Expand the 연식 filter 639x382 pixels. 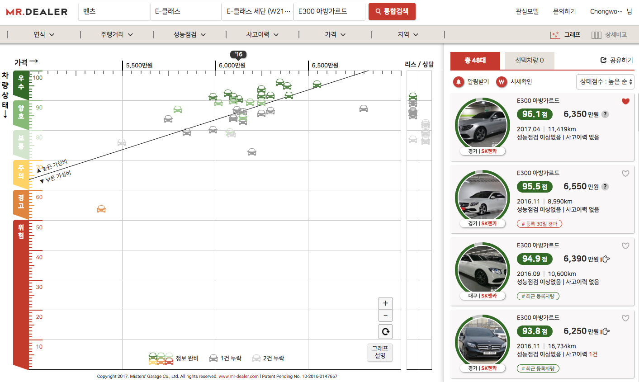click(x=44, y=34)
